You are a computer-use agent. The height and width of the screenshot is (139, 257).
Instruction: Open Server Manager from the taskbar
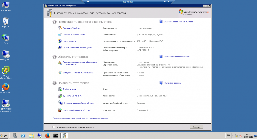click(15, 136)
